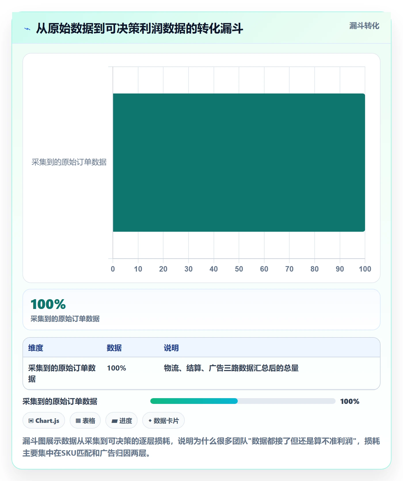
Task: Click the x-axis tick label 50
Action: tap(239, 269)
